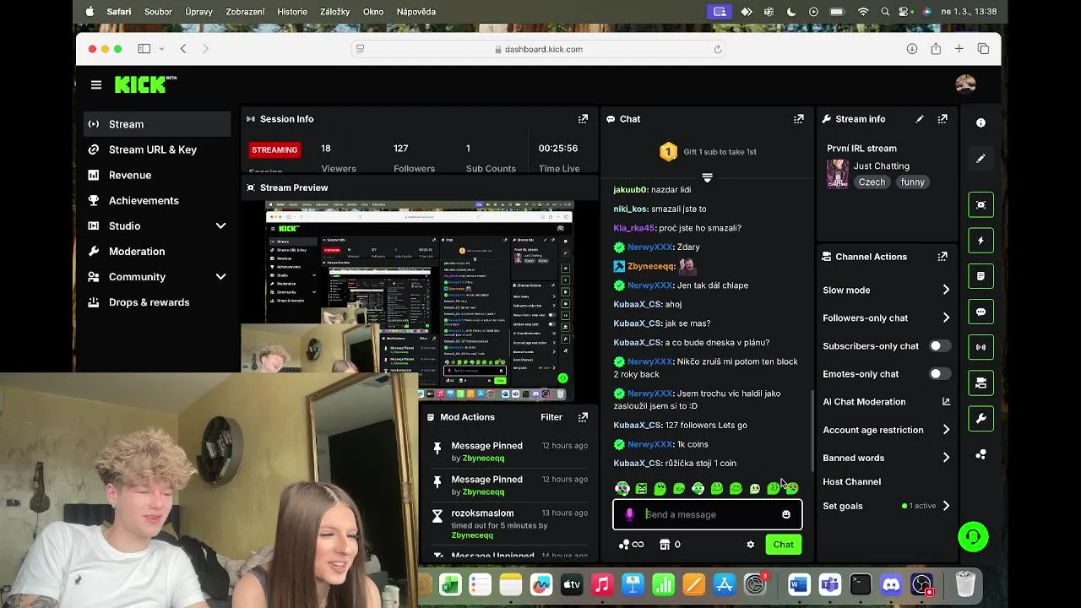
Task: Click the document icon in right sidebar
Action: (981, 276)
